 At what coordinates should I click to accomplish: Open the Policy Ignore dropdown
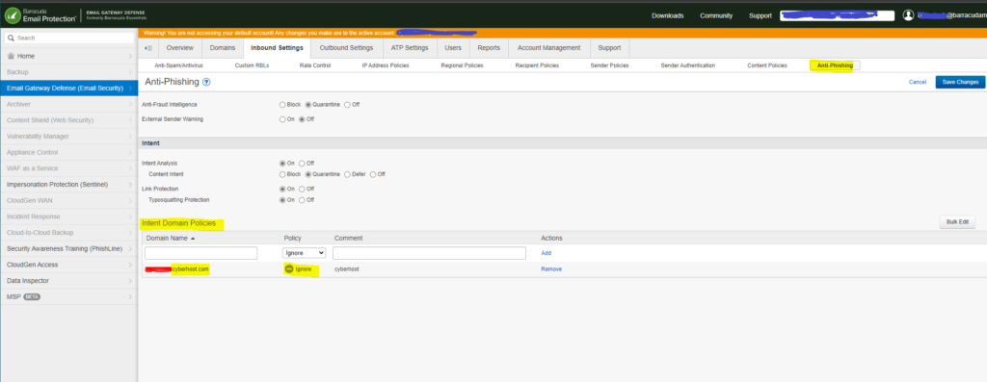[304, 253]
